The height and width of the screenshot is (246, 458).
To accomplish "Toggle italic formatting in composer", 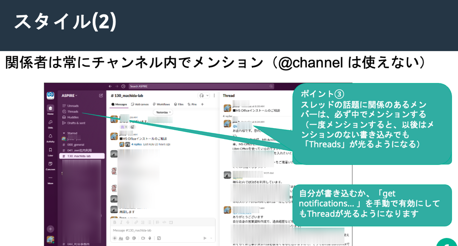I will [x=121, y=222].
